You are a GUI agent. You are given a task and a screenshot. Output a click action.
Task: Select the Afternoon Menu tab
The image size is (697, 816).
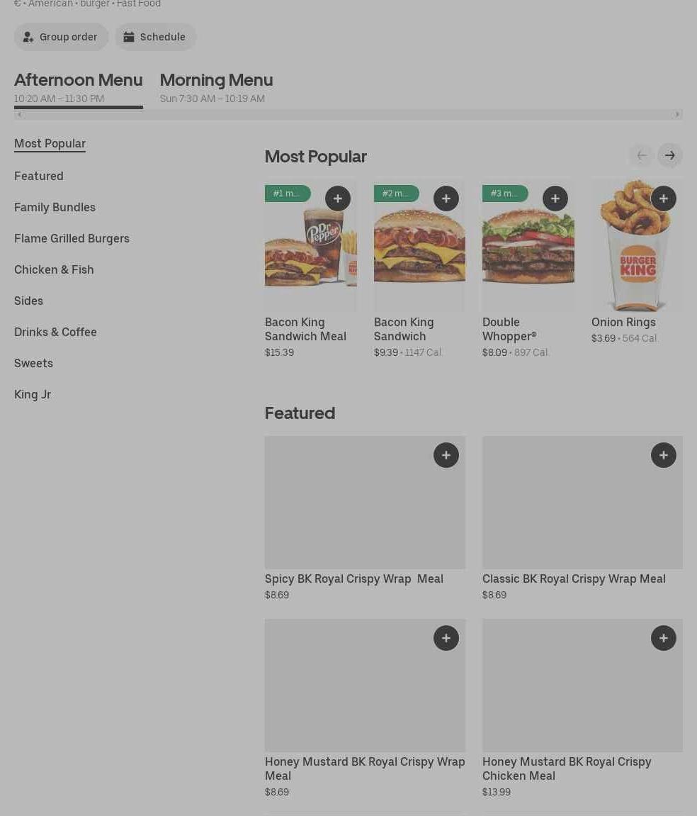pyautogui.click(x=78, y=87)
